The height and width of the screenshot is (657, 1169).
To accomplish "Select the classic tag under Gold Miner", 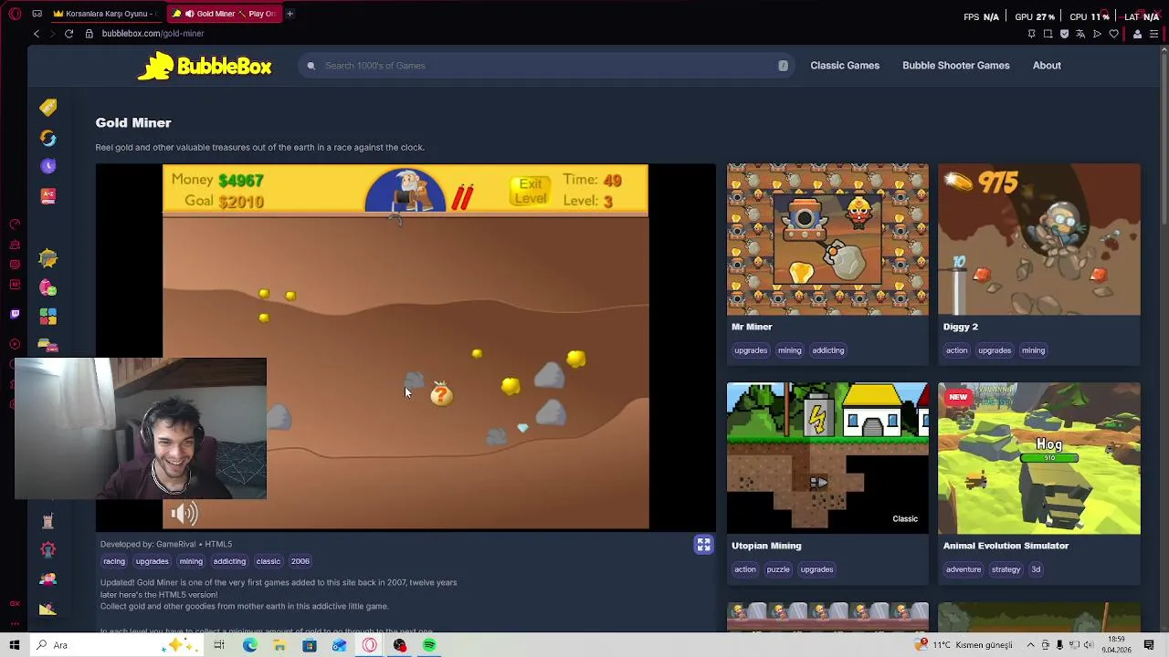I will (269, 561).
